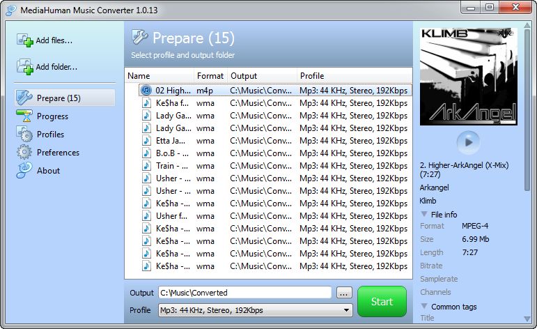Click the Progress hourglass icon
The height and width of the screenshot is (329, 537).
pos(24,116)
